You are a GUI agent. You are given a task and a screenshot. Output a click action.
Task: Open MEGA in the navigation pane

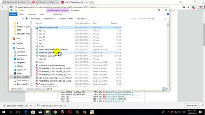coord(17,39)
